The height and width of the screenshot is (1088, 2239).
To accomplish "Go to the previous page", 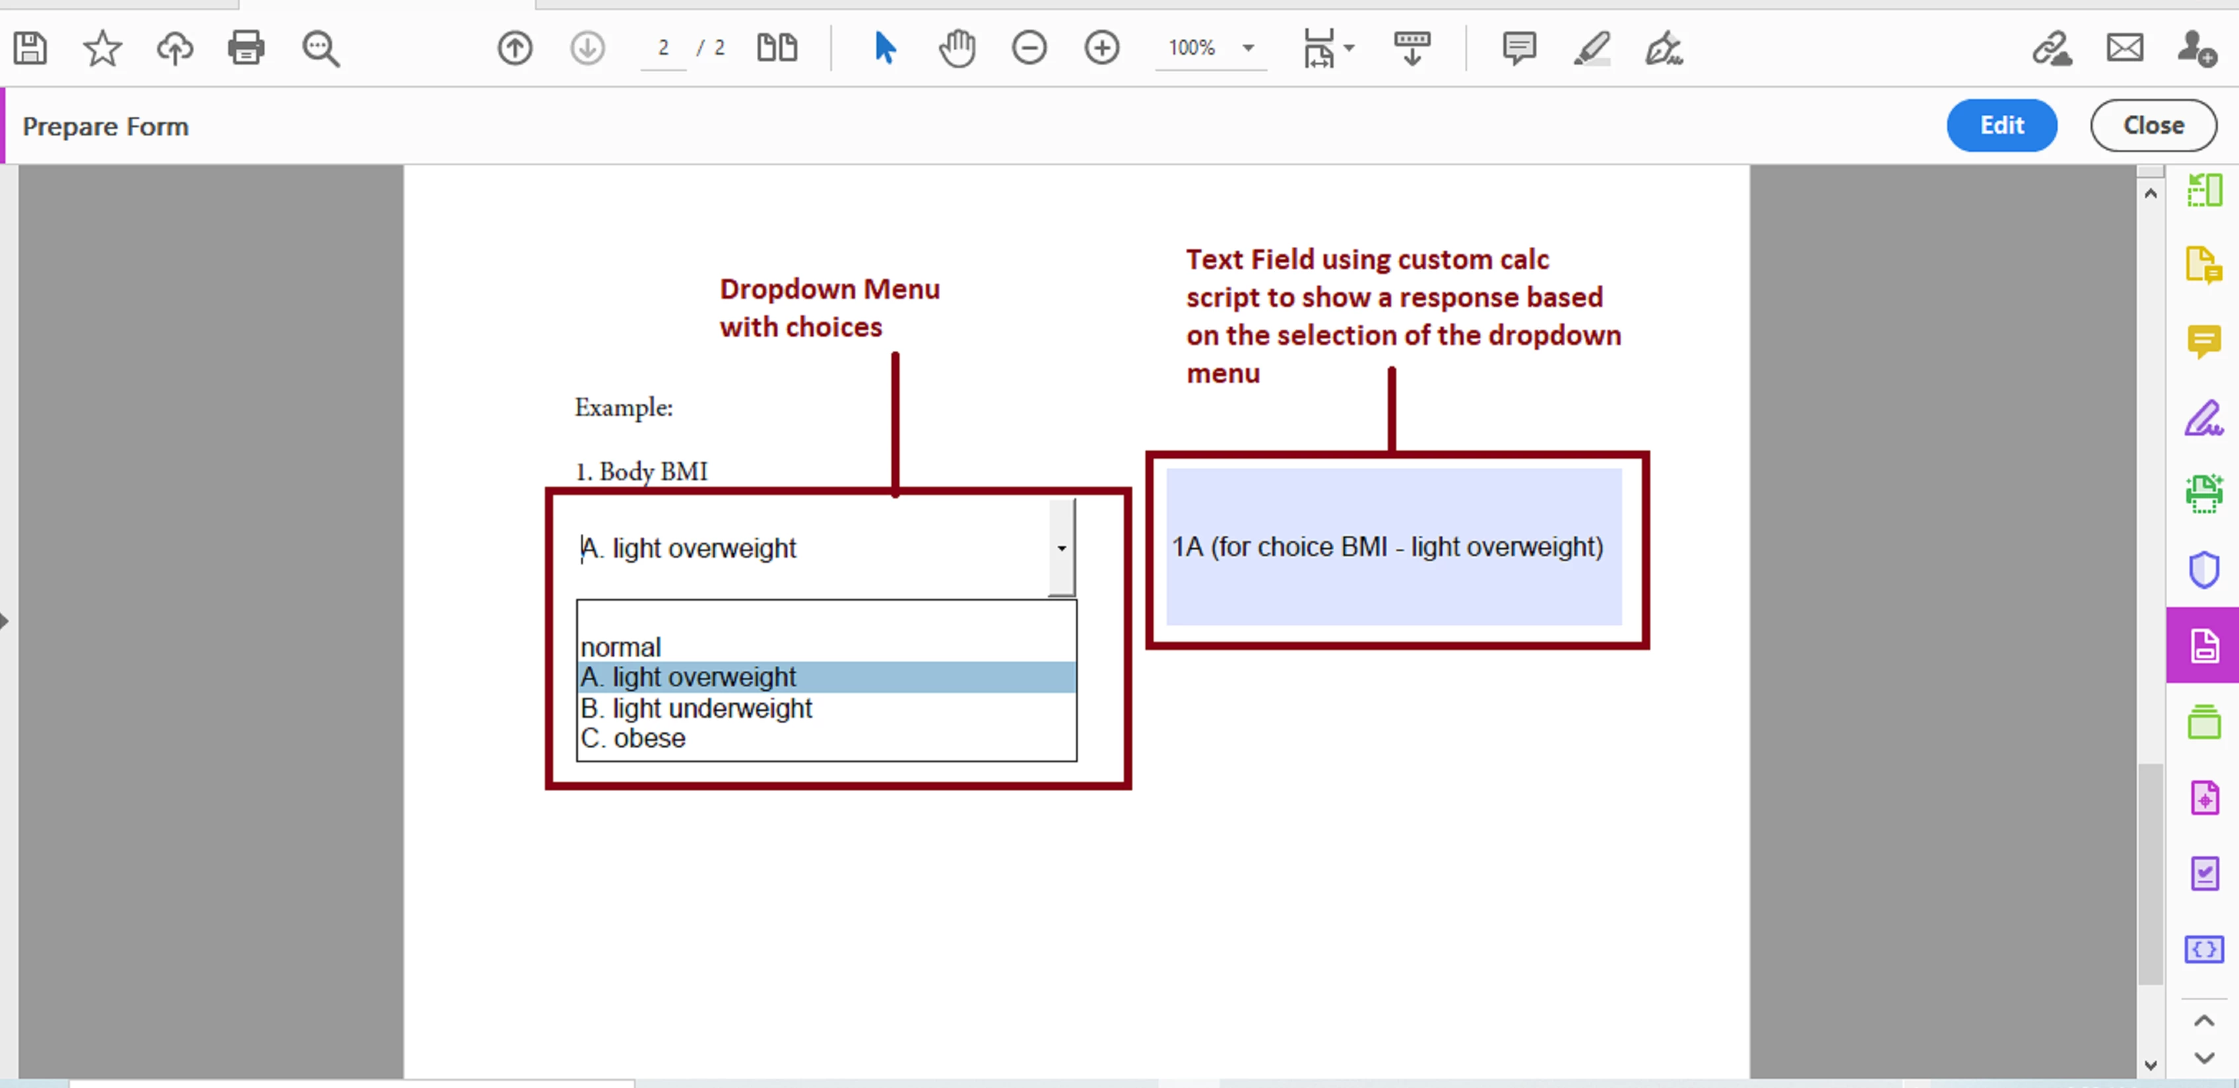I will (515, 48).
